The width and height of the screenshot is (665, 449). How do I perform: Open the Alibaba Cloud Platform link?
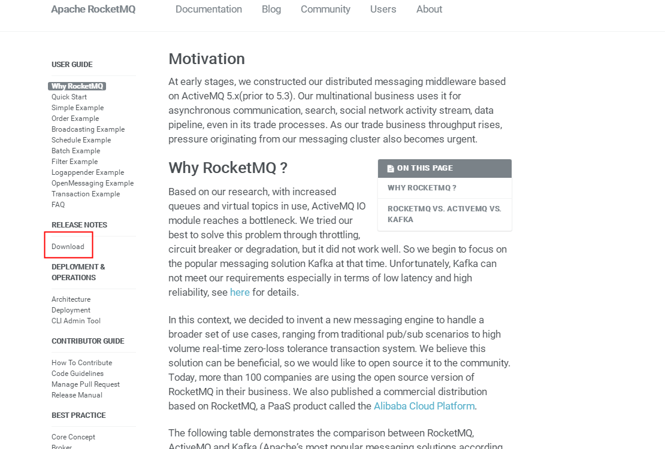click(424, 406)
